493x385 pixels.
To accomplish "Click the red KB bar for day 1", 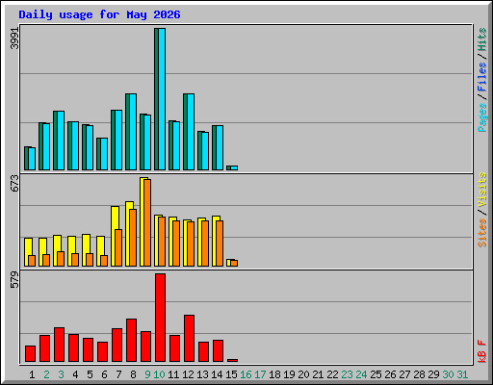I will 31,354.
